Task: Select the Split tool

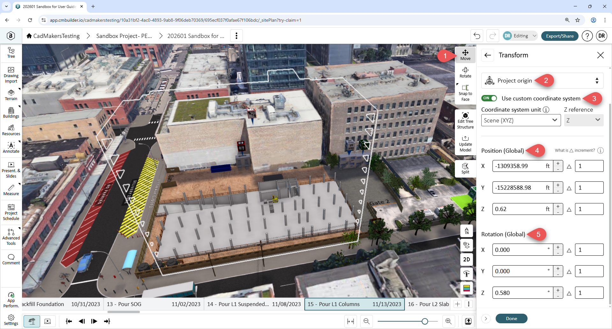Action: click(x=465, y=168)
